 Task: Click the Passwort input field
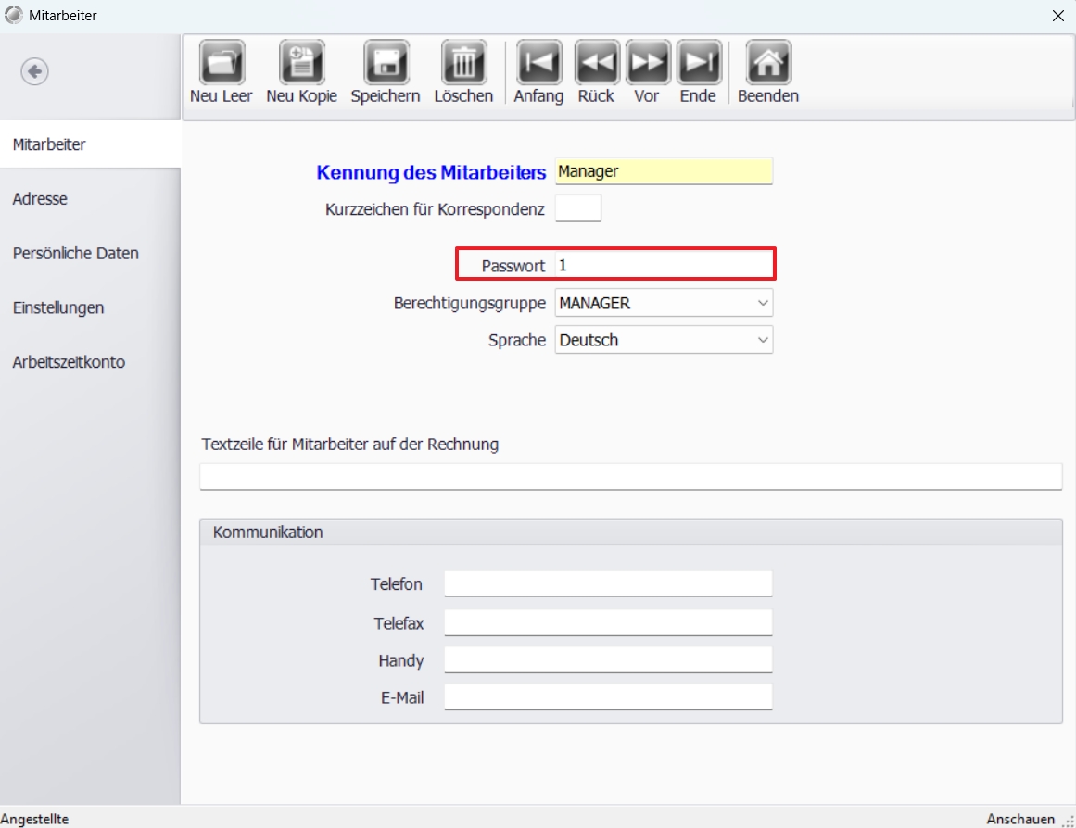(x=664, y=265)
